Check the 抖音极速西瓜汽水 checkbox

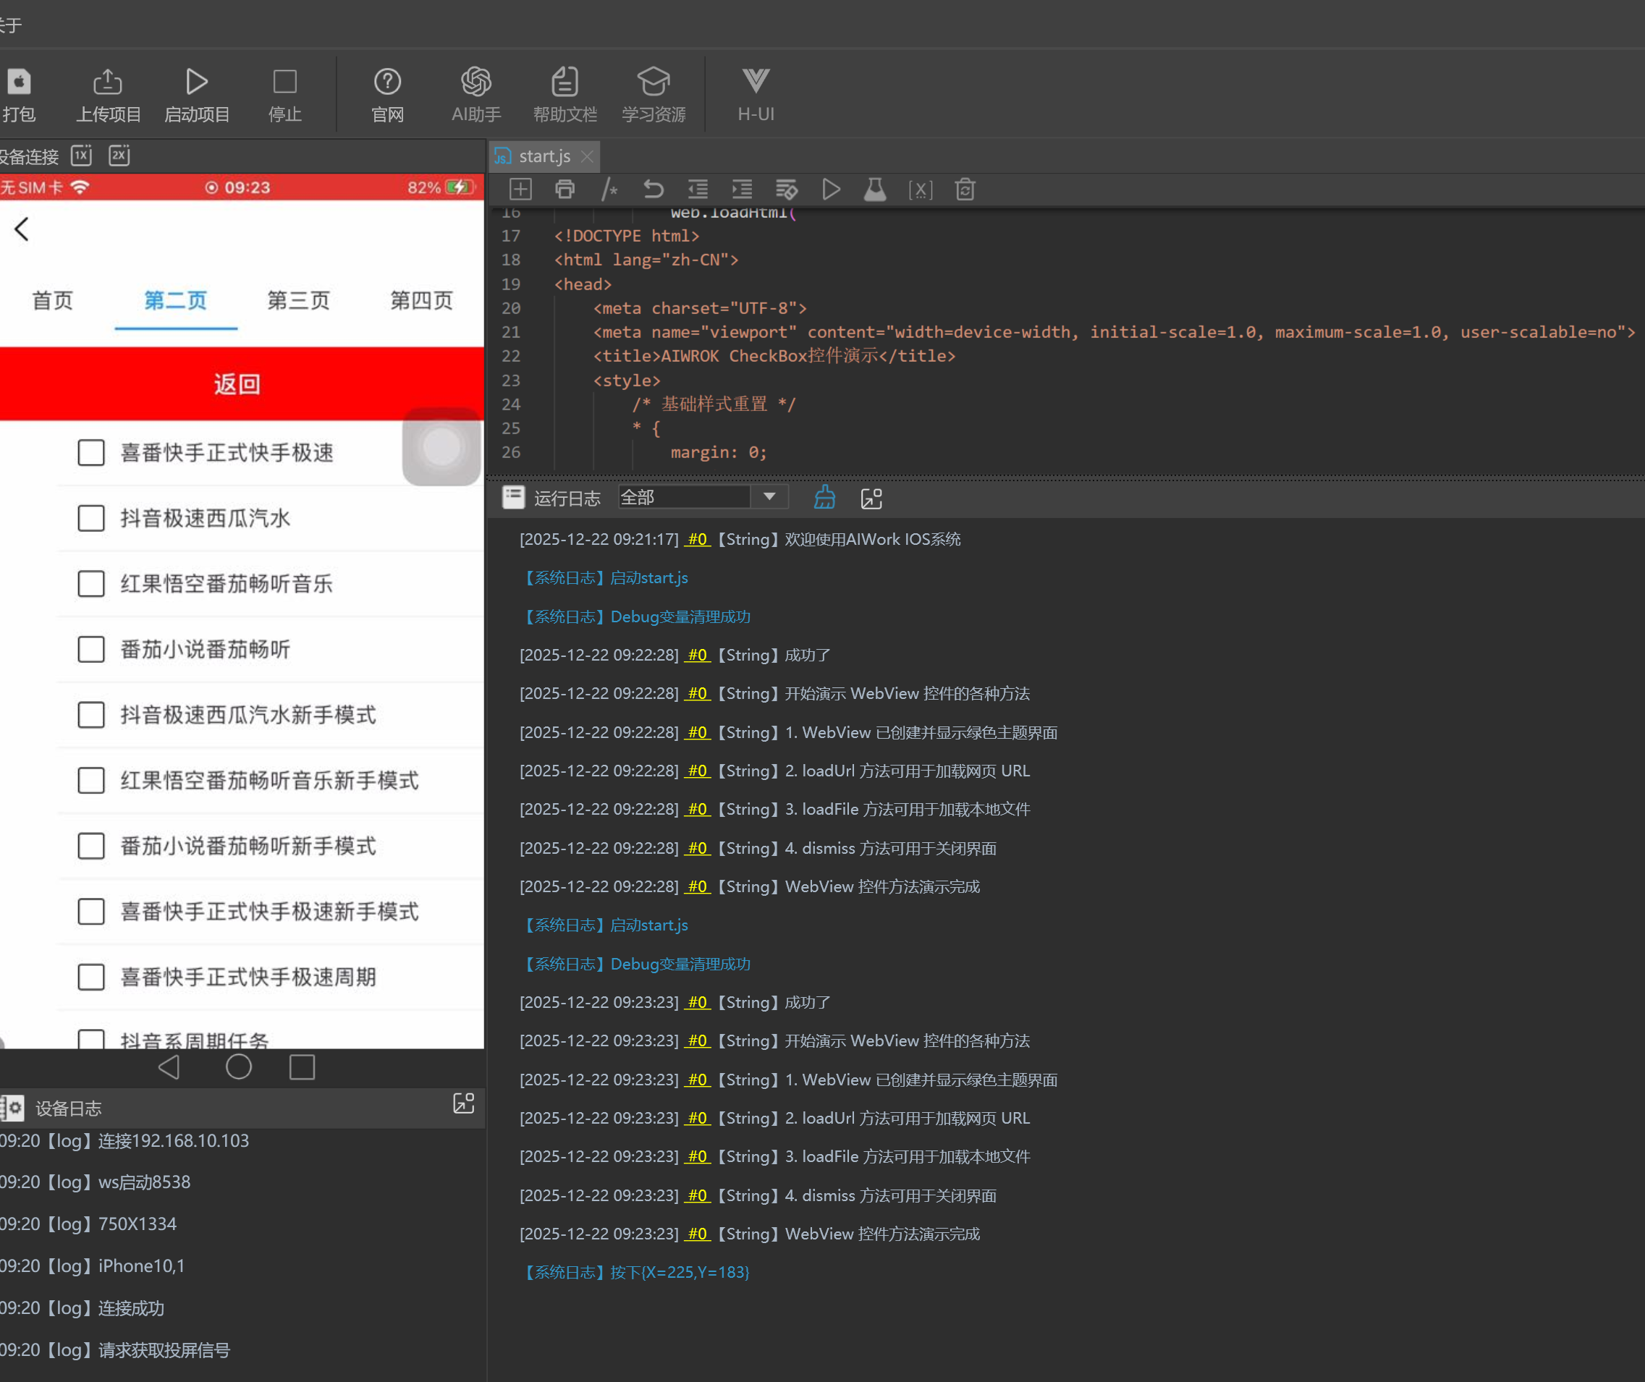pos(91,518)
